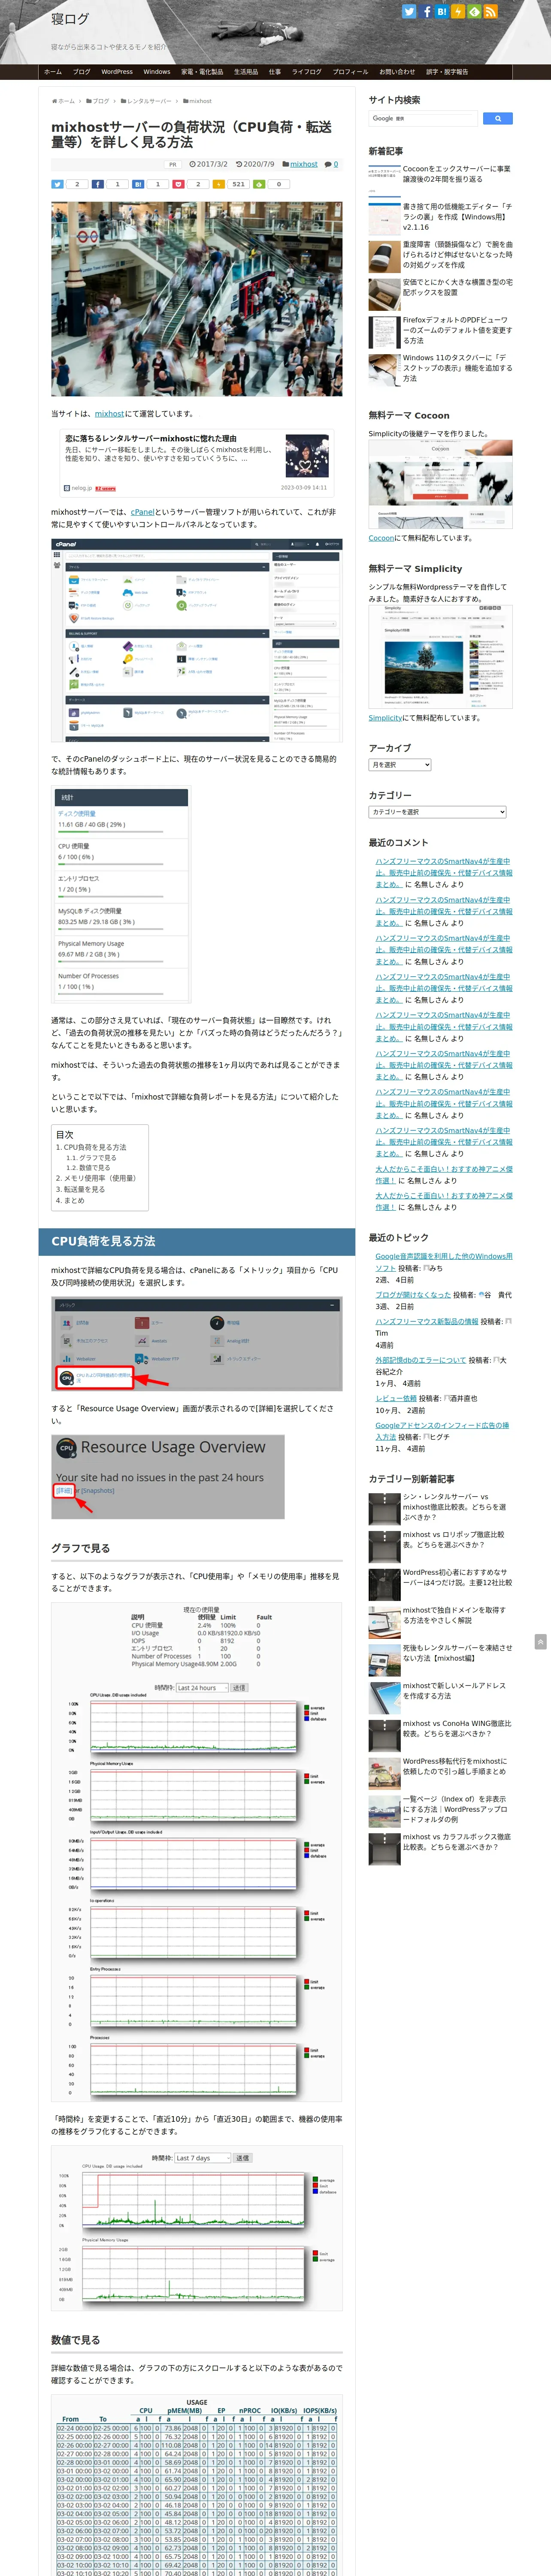Click the cPanel link in the article text
Viewport: 551px width, 2576px height.
tap(142, 512)
